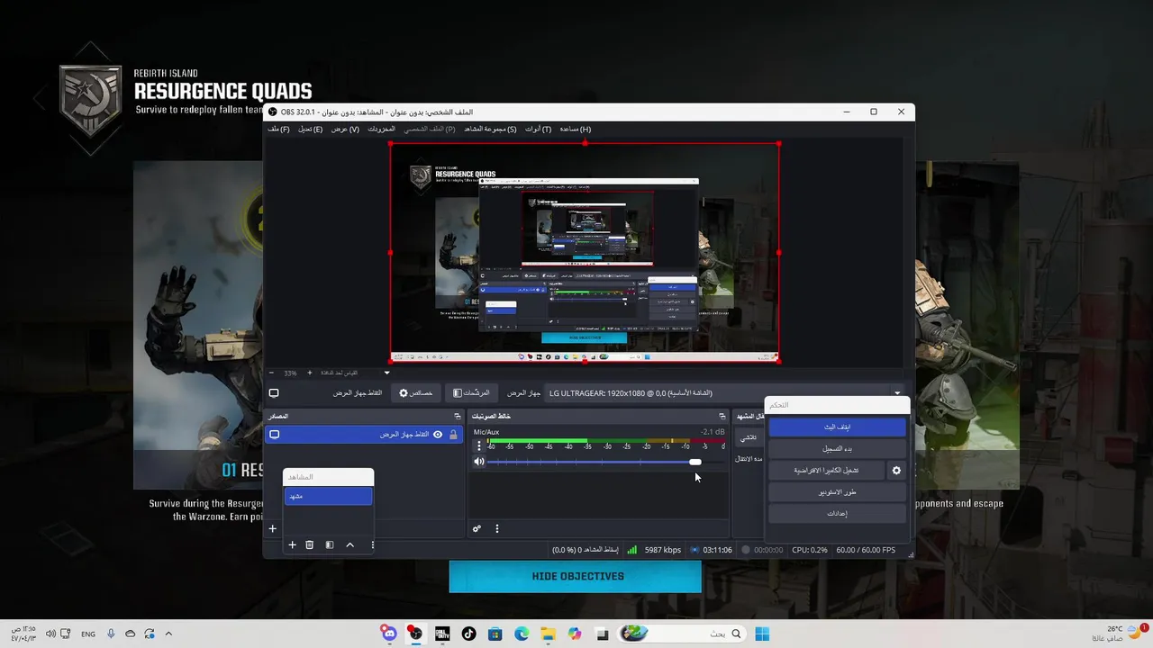Open audio mixer bottom three-dot menu
Viewport: 1153px width, 648px height.
tap(496, 528)
